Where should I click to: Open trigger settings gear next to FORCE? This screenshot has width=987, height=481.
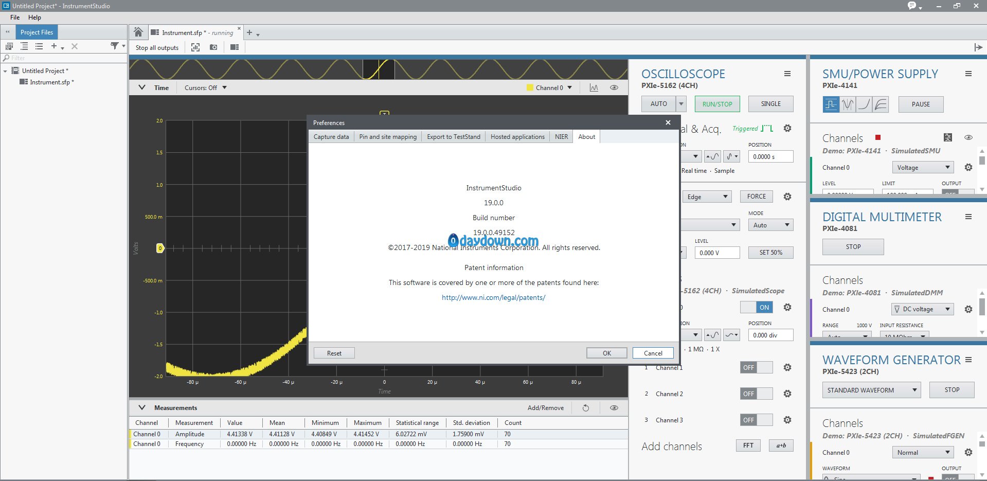pyautogui.click(x=787, y=197)
